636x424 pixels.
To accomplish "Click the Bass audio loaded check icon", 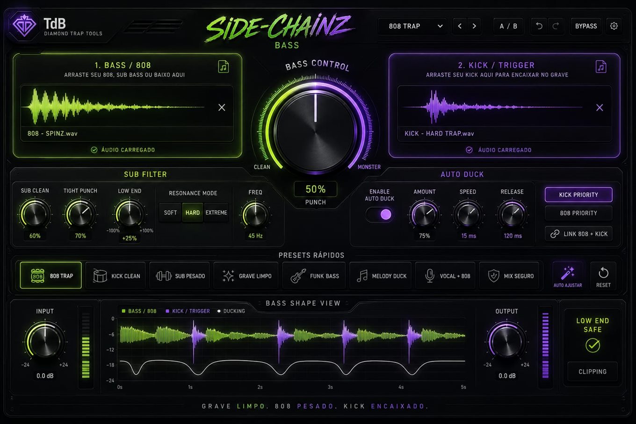I will (x=94, y=150).
